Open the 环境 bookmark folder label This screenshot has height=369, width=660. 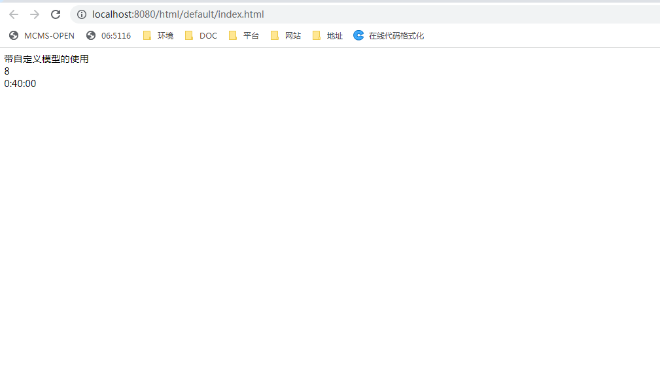[x=165, y=36]
